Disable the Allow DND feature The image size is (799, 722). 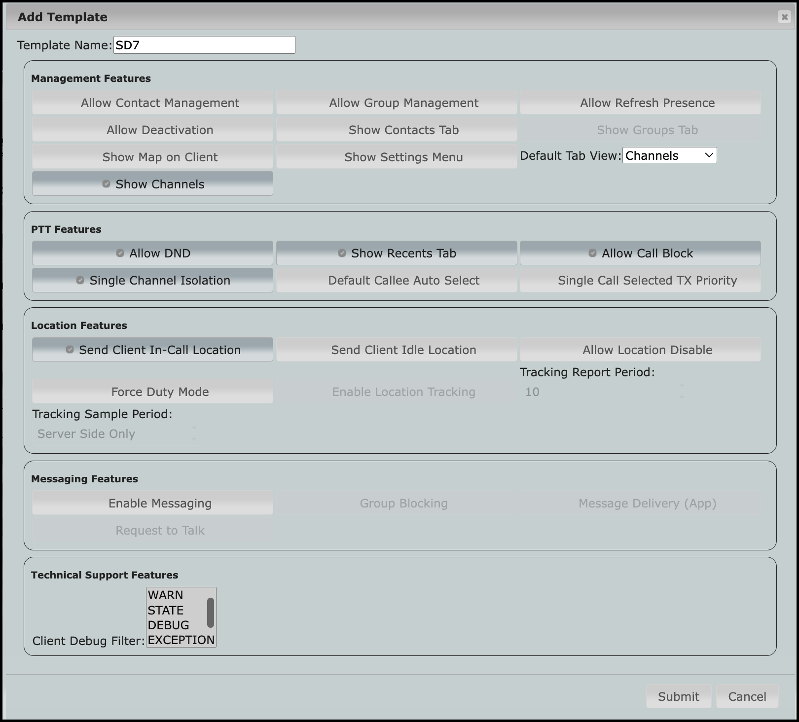152,253
